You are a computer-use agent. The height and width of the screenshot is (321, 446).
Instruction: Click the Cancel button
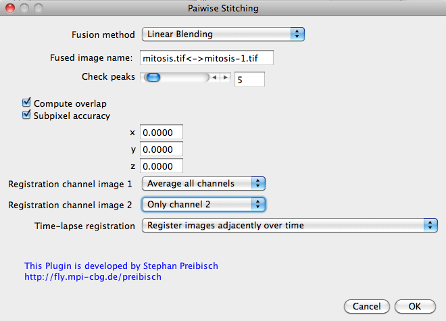(367, 307)
